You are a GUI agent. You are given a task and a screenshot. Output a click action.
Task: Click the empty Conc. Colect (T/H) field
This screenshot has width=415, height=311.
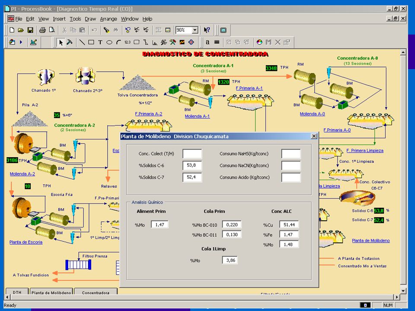(x=192, y=154)
